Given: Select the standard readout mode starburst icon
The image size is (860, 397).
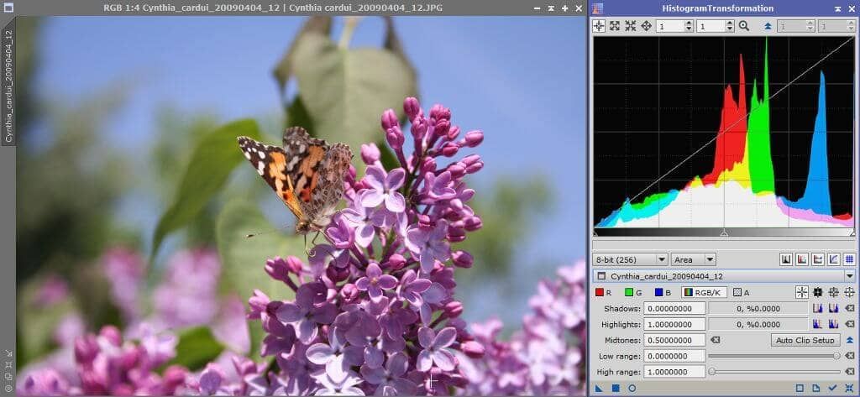Looking at the screenshot, I should pyautogui.click(x=802, y=293).
